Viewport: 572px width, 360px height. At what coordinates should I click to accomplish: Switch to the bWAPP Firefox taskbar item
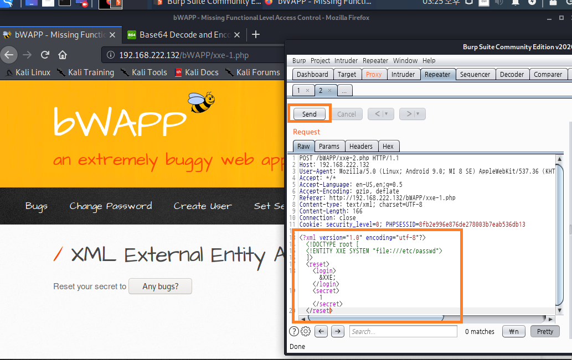point(318,3)
